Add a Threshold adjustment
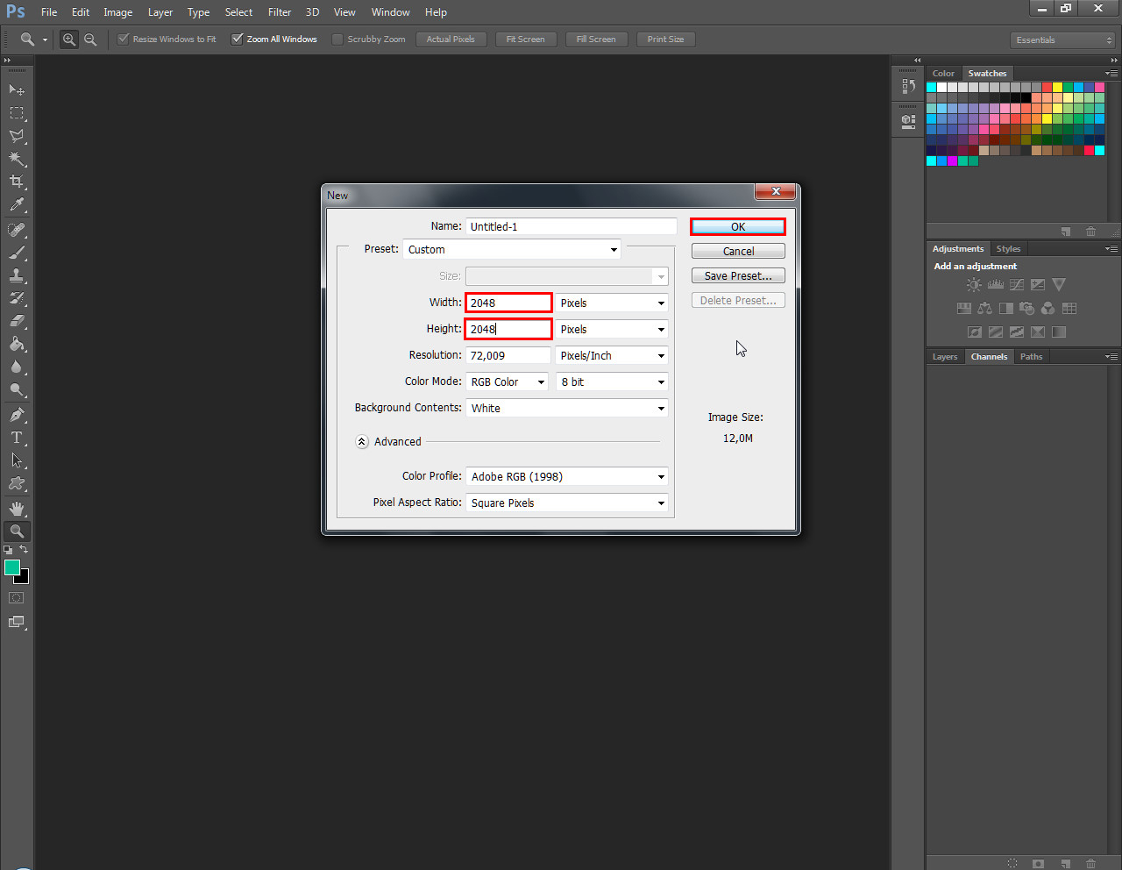The height and width of the screenshot is (870, 1122). [x=1017, y=332]
